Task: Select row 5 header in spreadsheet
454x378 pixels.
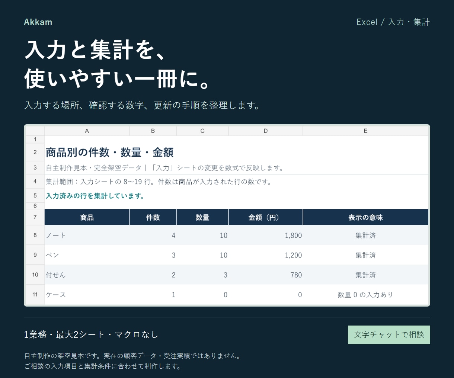Action: point(35,196)
